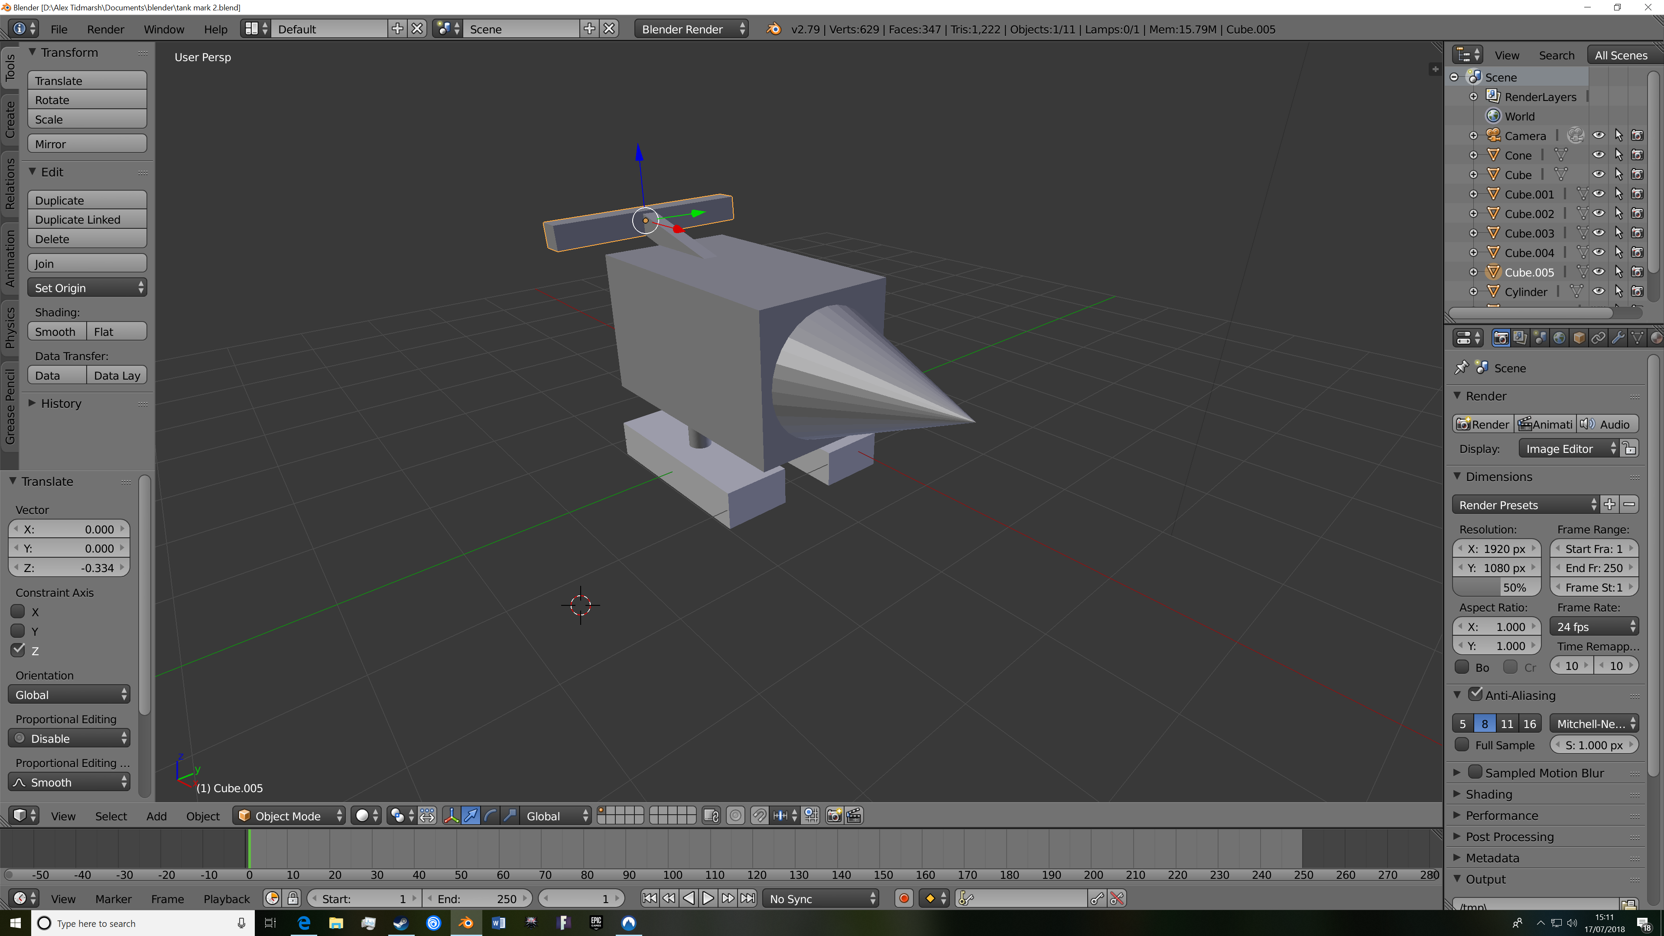
Task: Click the Render image button
Action: click(x=1482, y=424)
